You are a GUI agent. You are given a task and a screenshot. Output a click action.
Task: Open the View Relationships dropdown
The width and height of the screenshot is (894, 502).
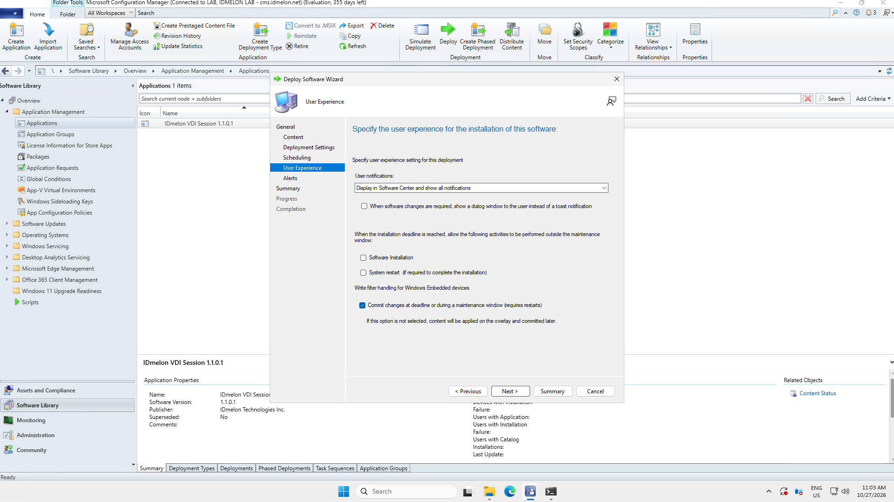(x=653, y=44)
